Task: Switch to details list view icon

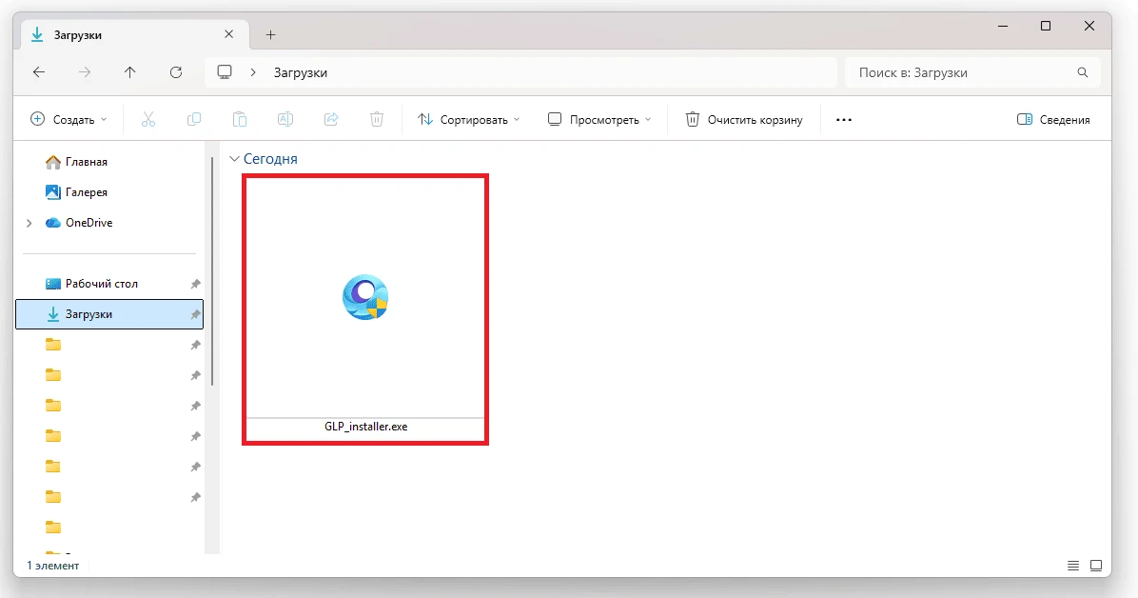Action: (x=1073, y=566)
